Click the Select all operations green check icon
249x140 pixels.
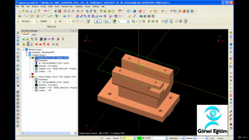click(23, 39)
